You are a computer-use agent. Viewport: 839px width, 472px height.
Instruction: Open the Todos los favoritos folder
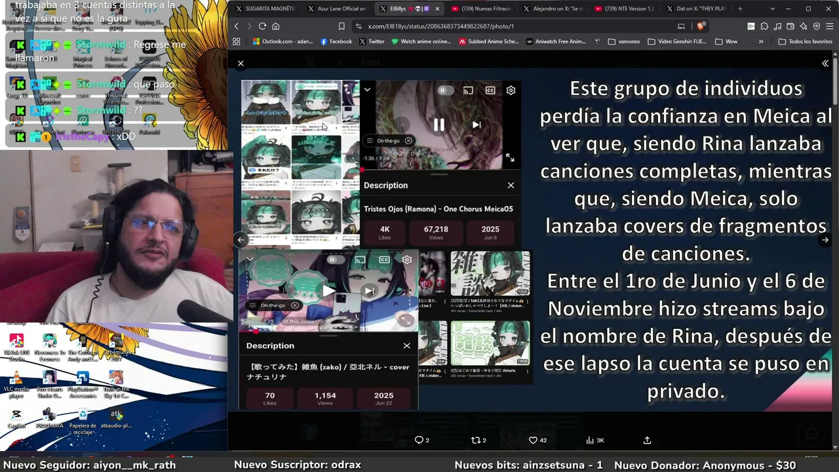tap(806, 41)
